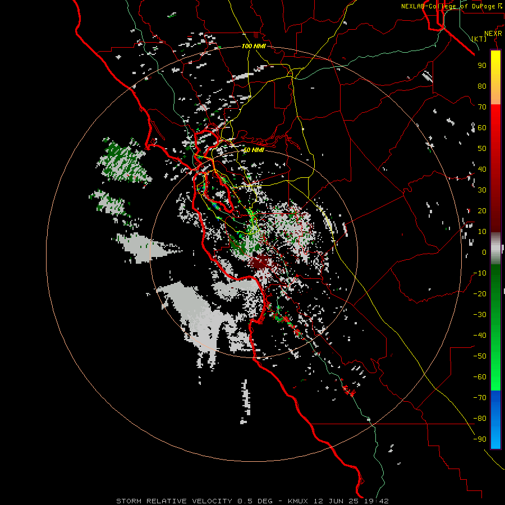The image size is (505, 505).
Task: Click the 100 NMI range ring label
Action: click(254, 46)
